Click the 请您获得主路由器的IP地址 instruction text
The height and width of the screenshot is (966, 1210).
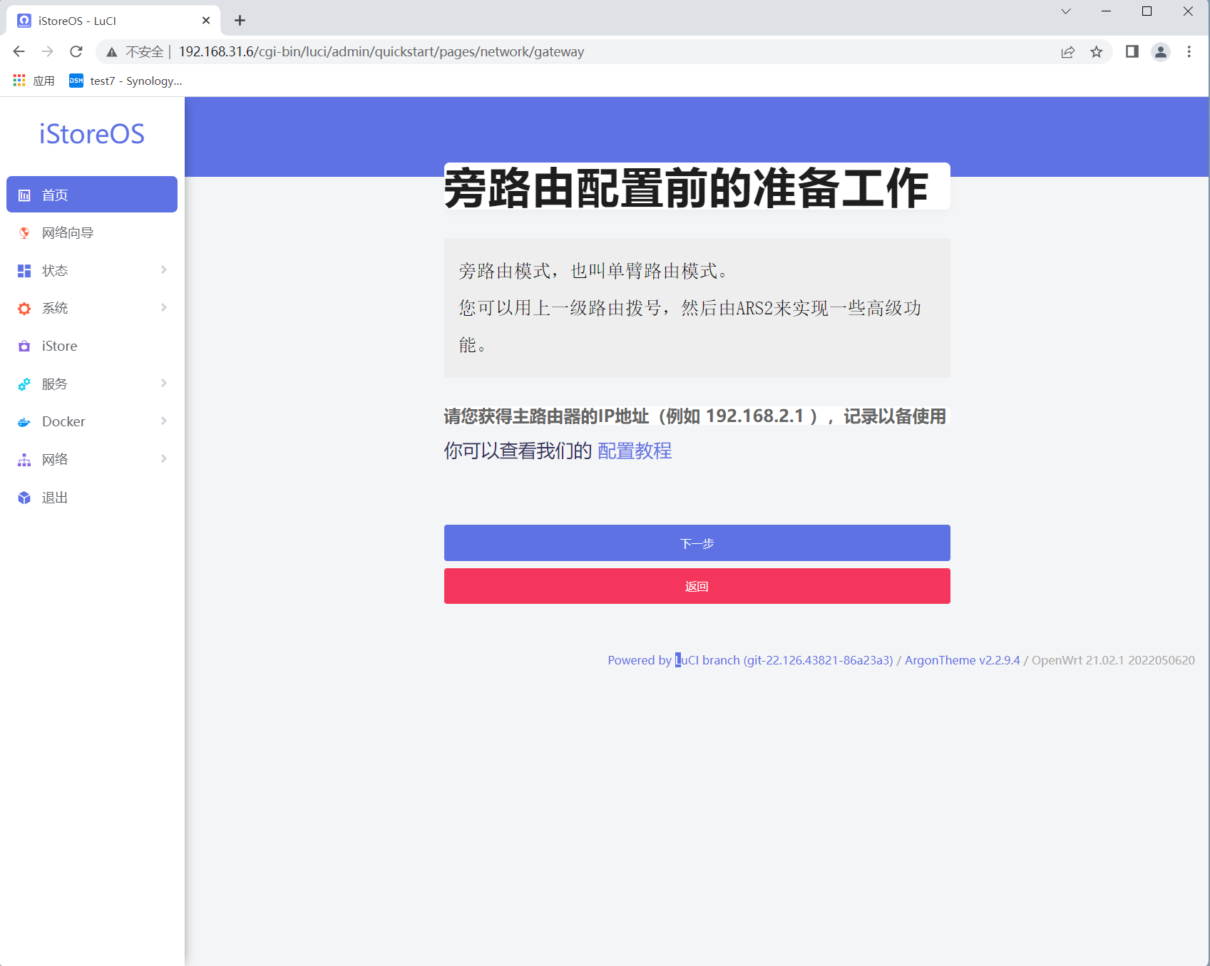(x=695, y=416)
